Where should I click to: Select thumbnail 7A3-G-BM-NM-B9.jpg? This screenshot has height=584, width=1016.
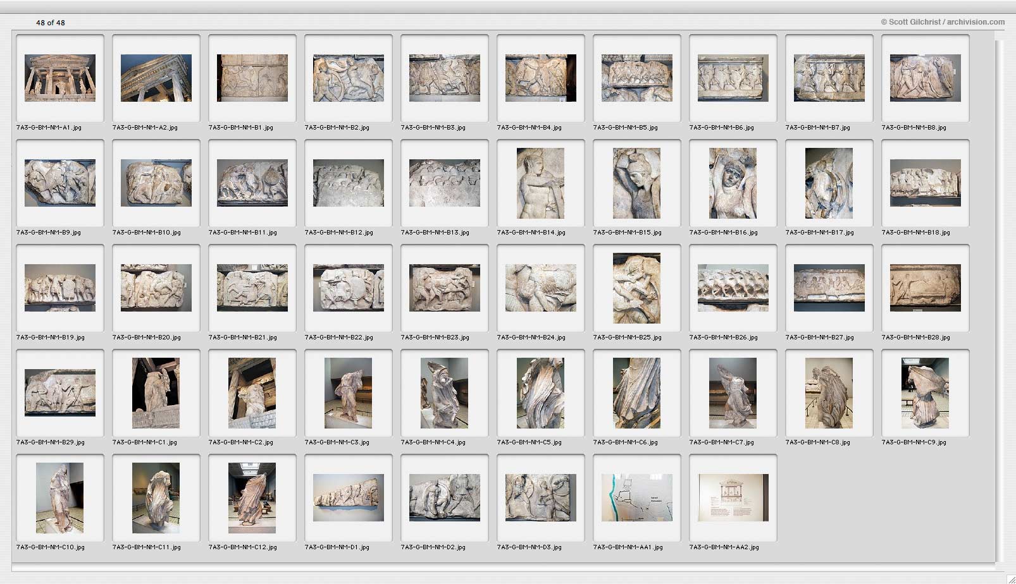(60, 183)
